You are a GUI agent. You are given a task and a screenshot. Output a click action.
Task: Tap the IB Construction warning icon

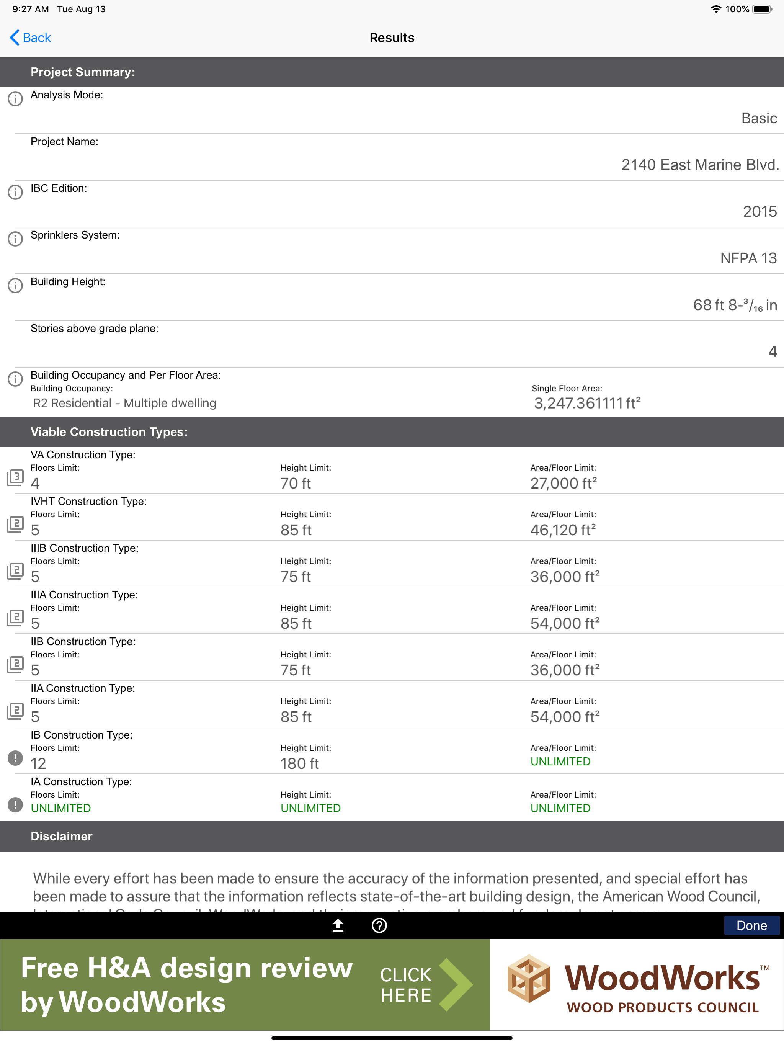coord(15,758)
